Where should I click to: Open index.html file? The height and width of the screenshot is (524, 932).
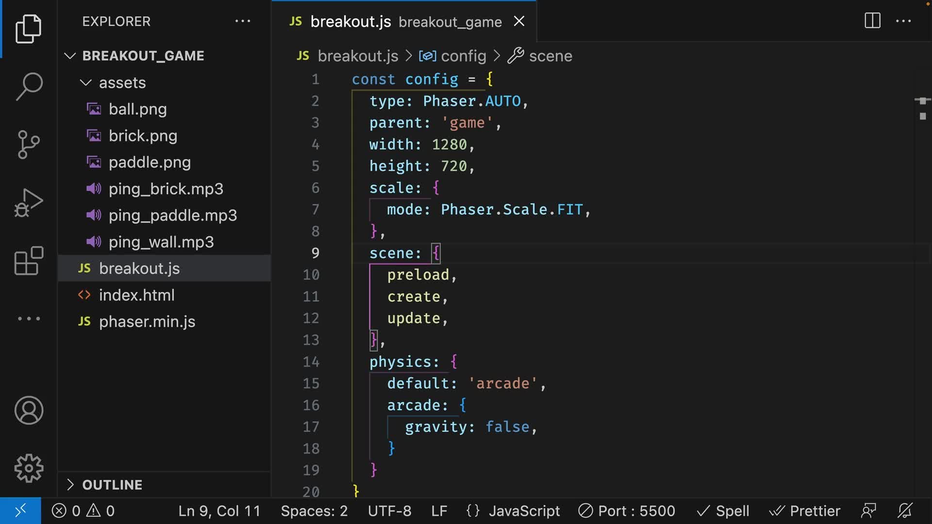(164, 295)
